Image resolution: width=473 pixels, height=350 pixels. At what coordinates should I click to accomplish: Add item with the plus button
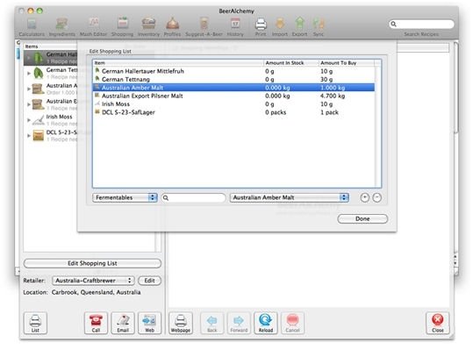(x=365, y=197)
